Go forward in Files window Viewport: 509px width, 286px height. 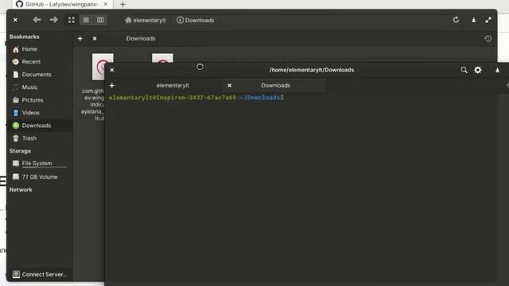(54, 20)
